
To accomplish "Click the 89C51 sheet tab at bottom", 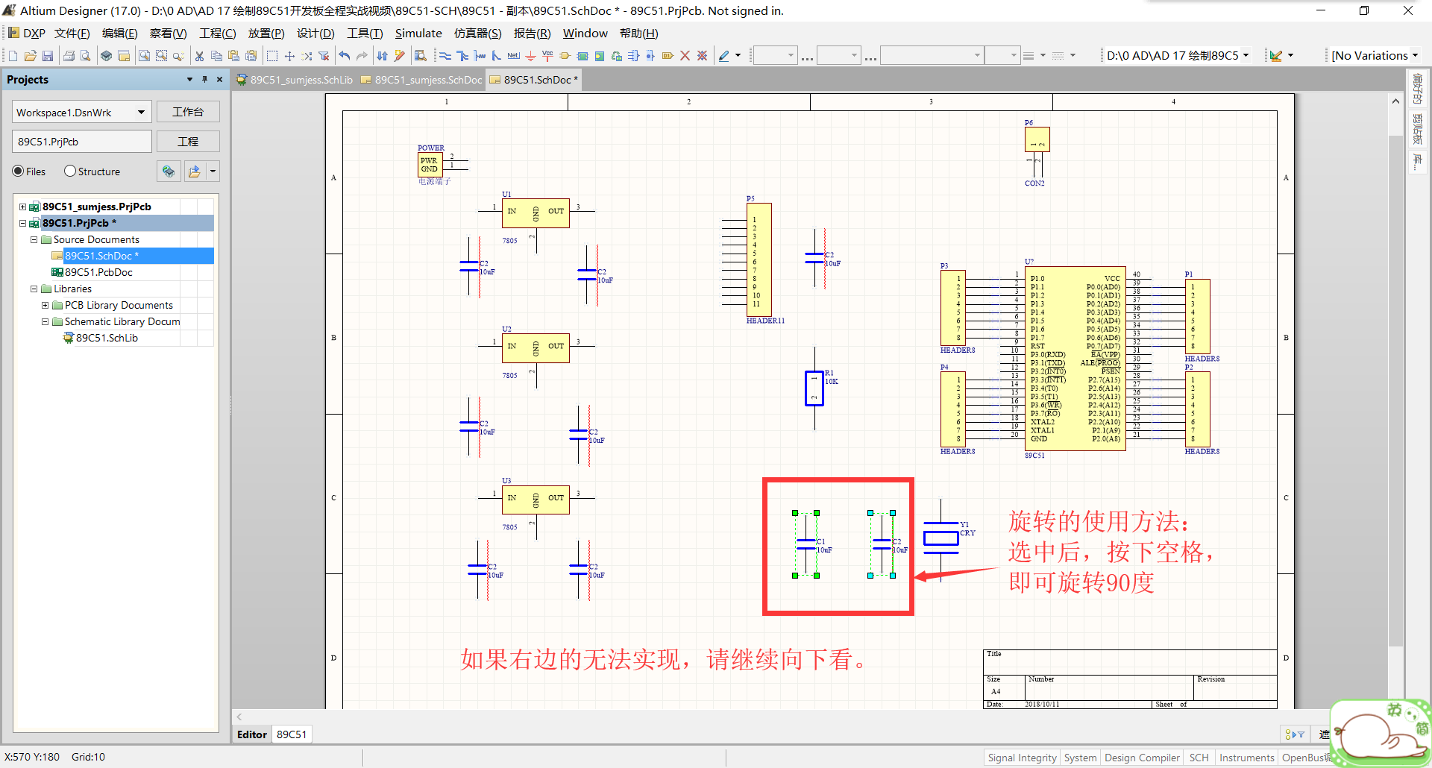I will (x=292, y=734).
